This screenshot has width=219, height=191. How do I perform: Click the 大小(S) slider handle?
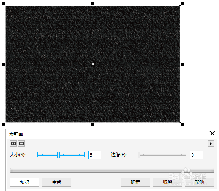[x=58, y=155]
